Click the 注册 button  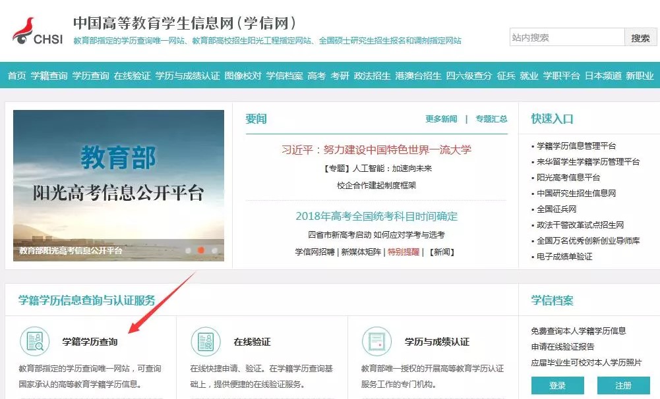coord(623,385)
